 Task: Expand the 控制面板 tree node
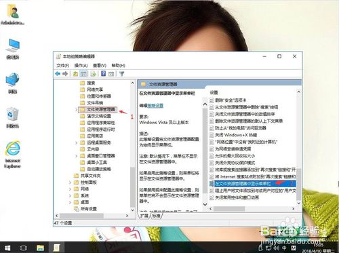point(70,182)
